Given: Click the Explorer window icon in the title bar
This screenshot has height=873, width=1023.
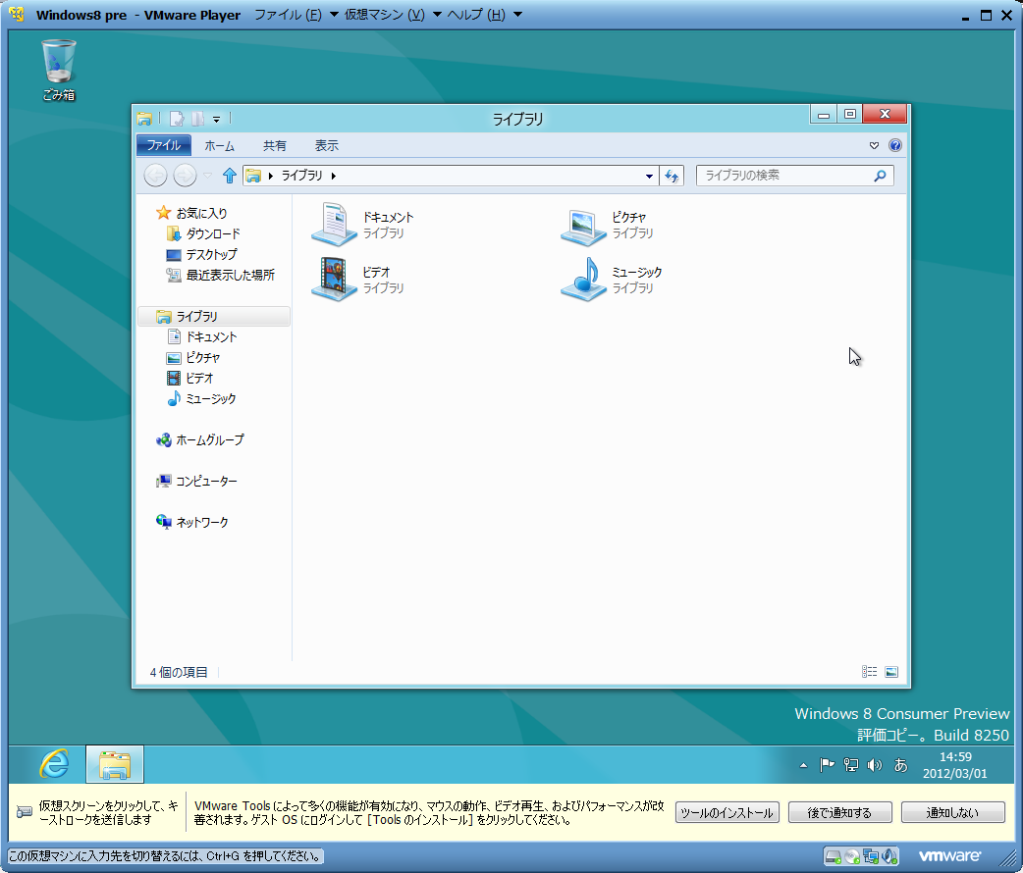Looking at the screenshot, I should tap(145, 119).
